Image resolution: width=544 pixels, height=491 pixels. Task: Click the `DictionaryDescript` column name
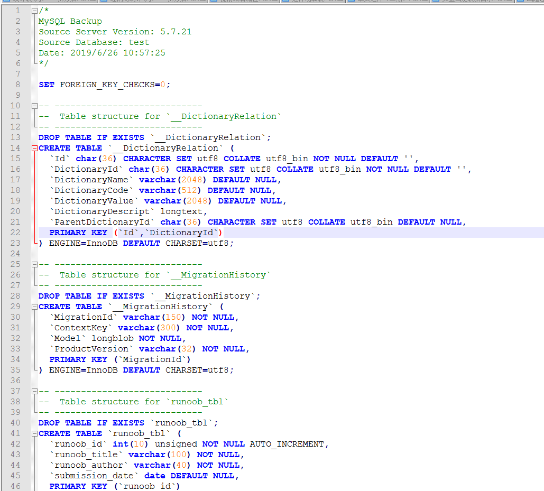pos(102,211)
